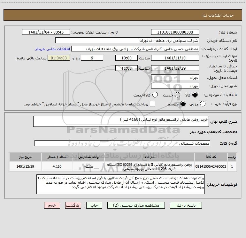
Task: Click the delivery province field تهران
Action: coord(175,78)
